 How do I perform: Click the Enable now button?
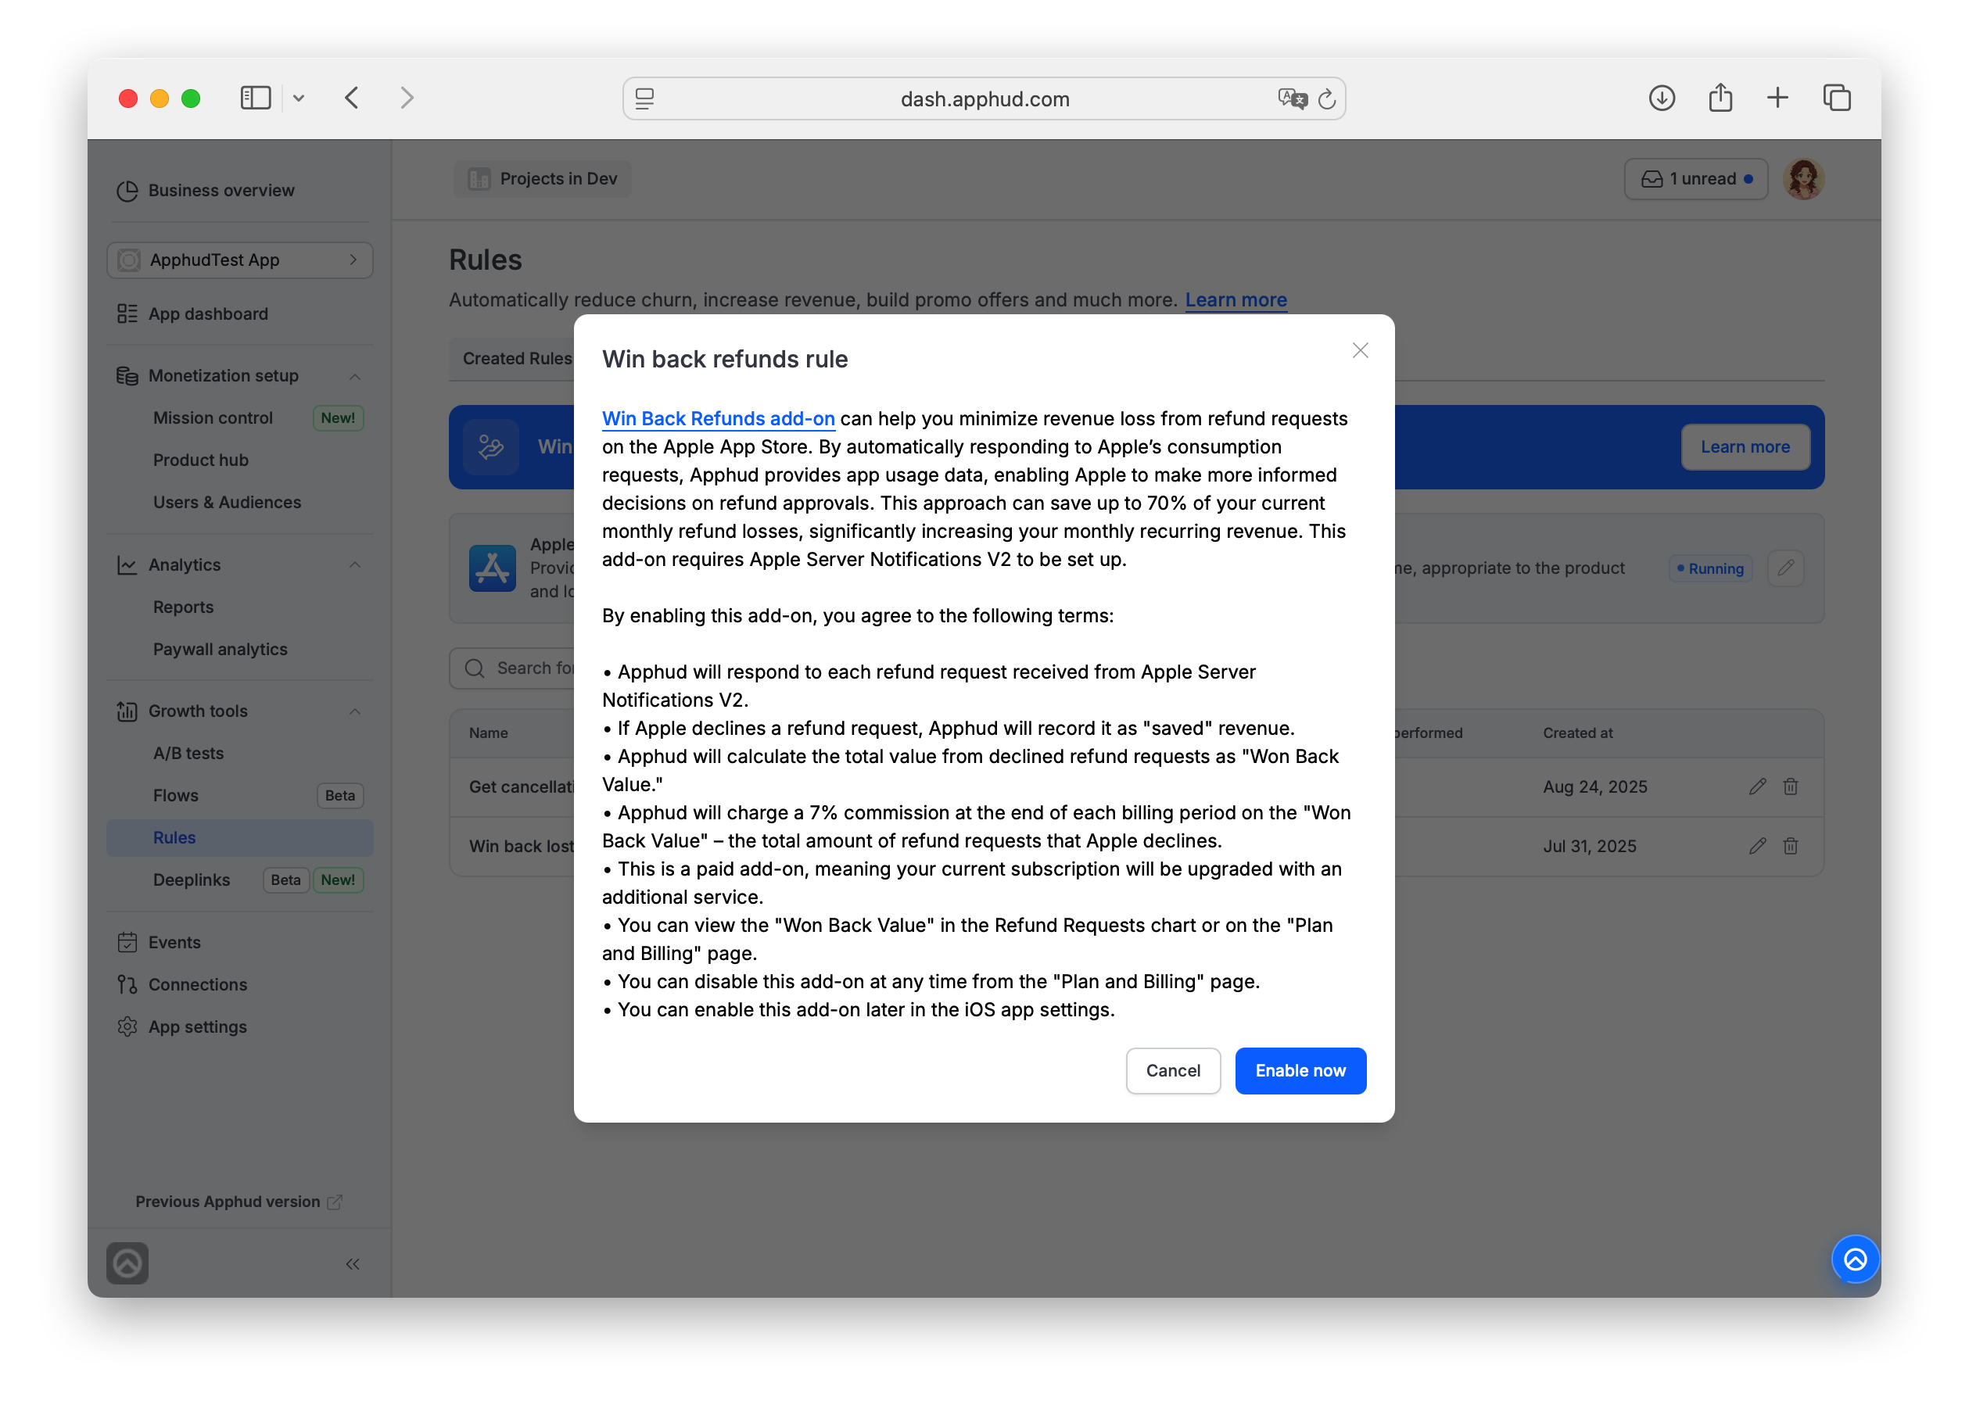1300,1070
